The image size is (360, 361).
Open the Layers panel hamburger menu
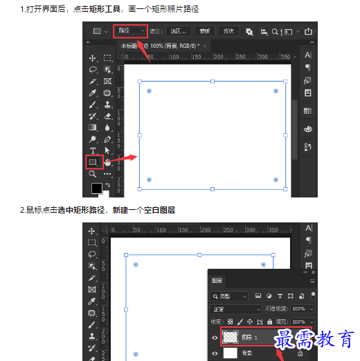point(312,281)
